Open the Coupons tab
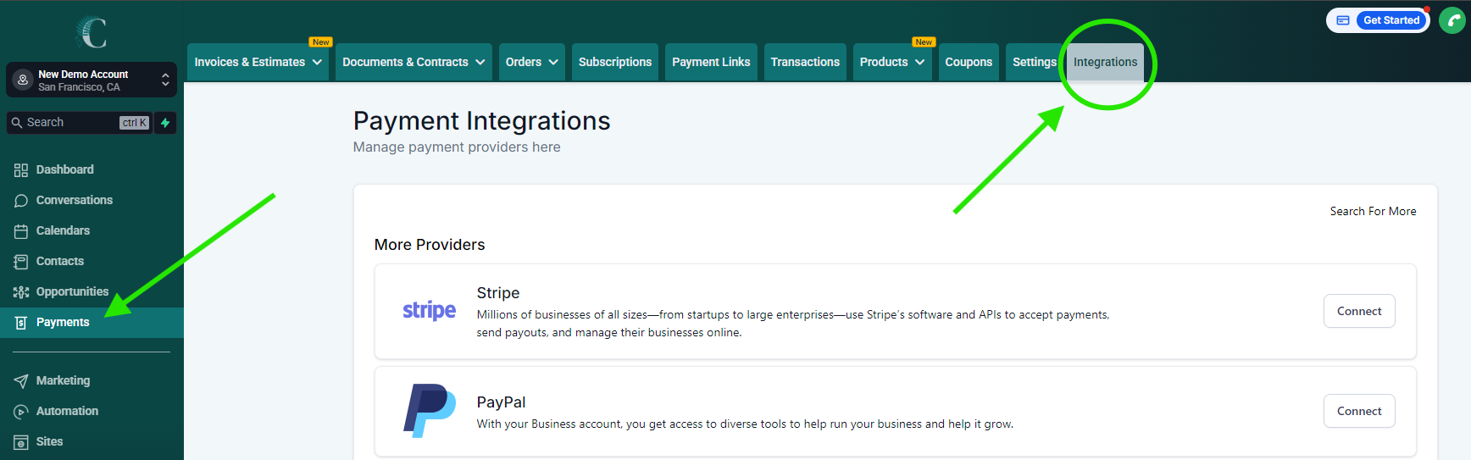This screenshot has height=460, width=1471. 969,62
